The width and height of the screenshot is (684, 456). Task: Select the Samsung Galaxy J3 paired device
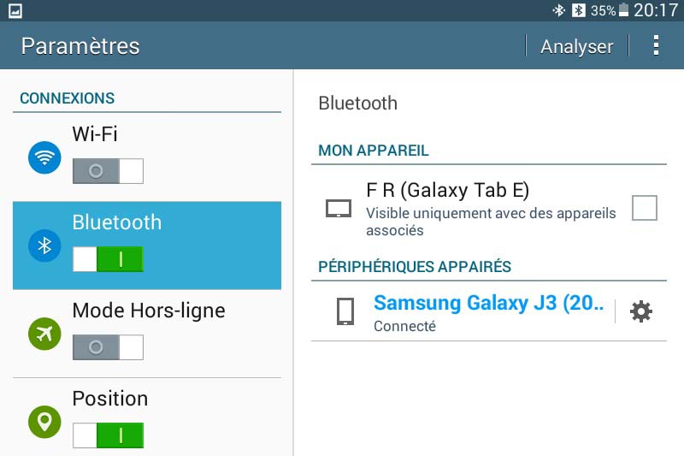(x=488, y=304)
